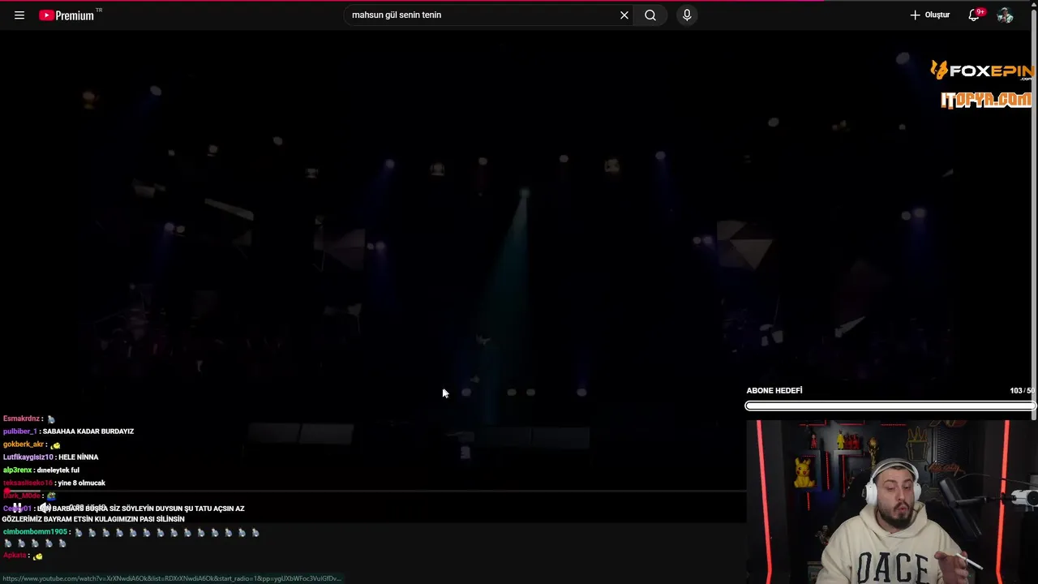Click chat username 'pulbiber_1'
Screen dimensions: 1038x584
(19, 432)
